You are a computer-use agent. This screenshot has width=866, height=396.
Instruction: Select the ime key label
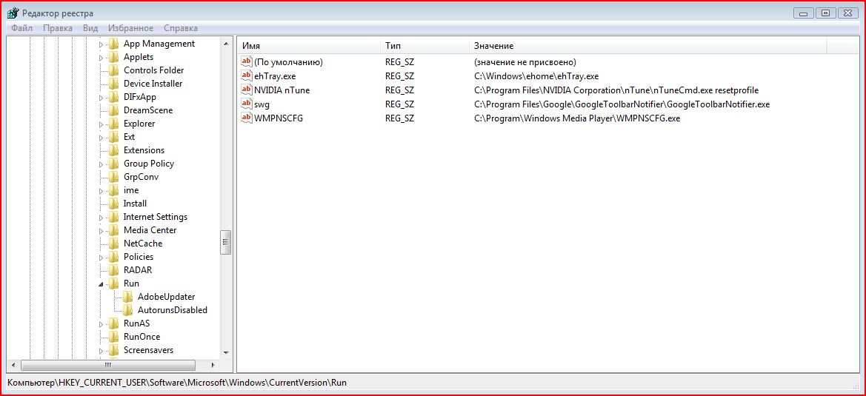pos(131,190)
